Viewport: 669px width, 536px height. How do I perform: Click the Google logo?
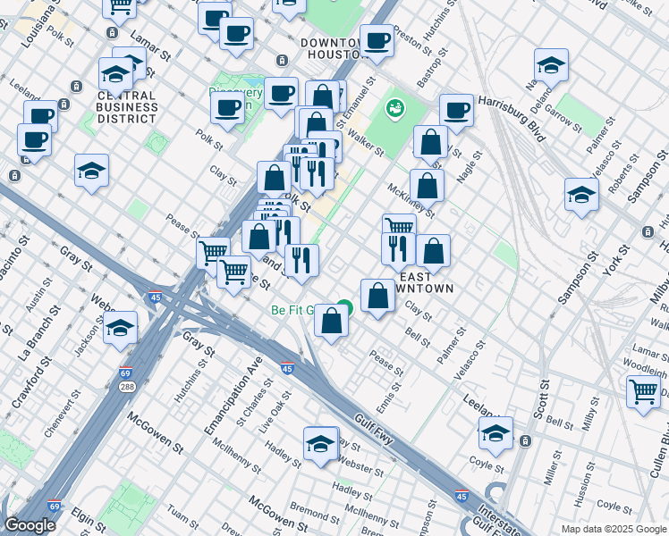(30, 525)
